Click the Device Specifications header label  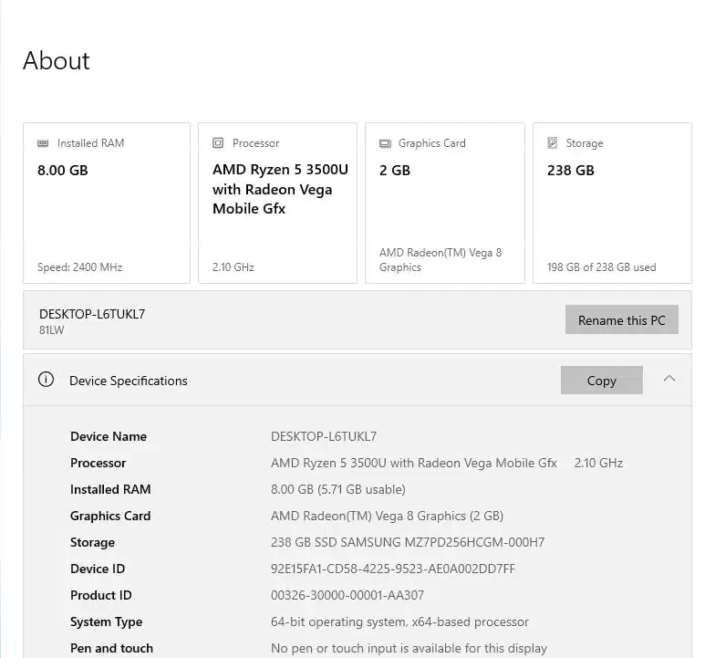tap(129, 381)
